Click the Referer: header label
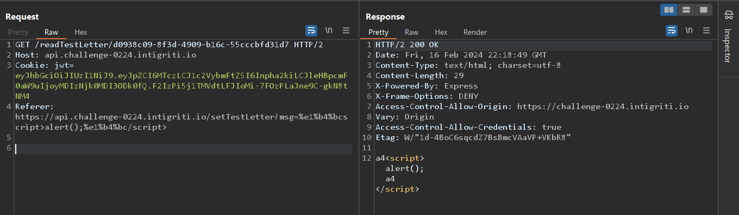This screenshot has height=215, width=739. [34, 106]
